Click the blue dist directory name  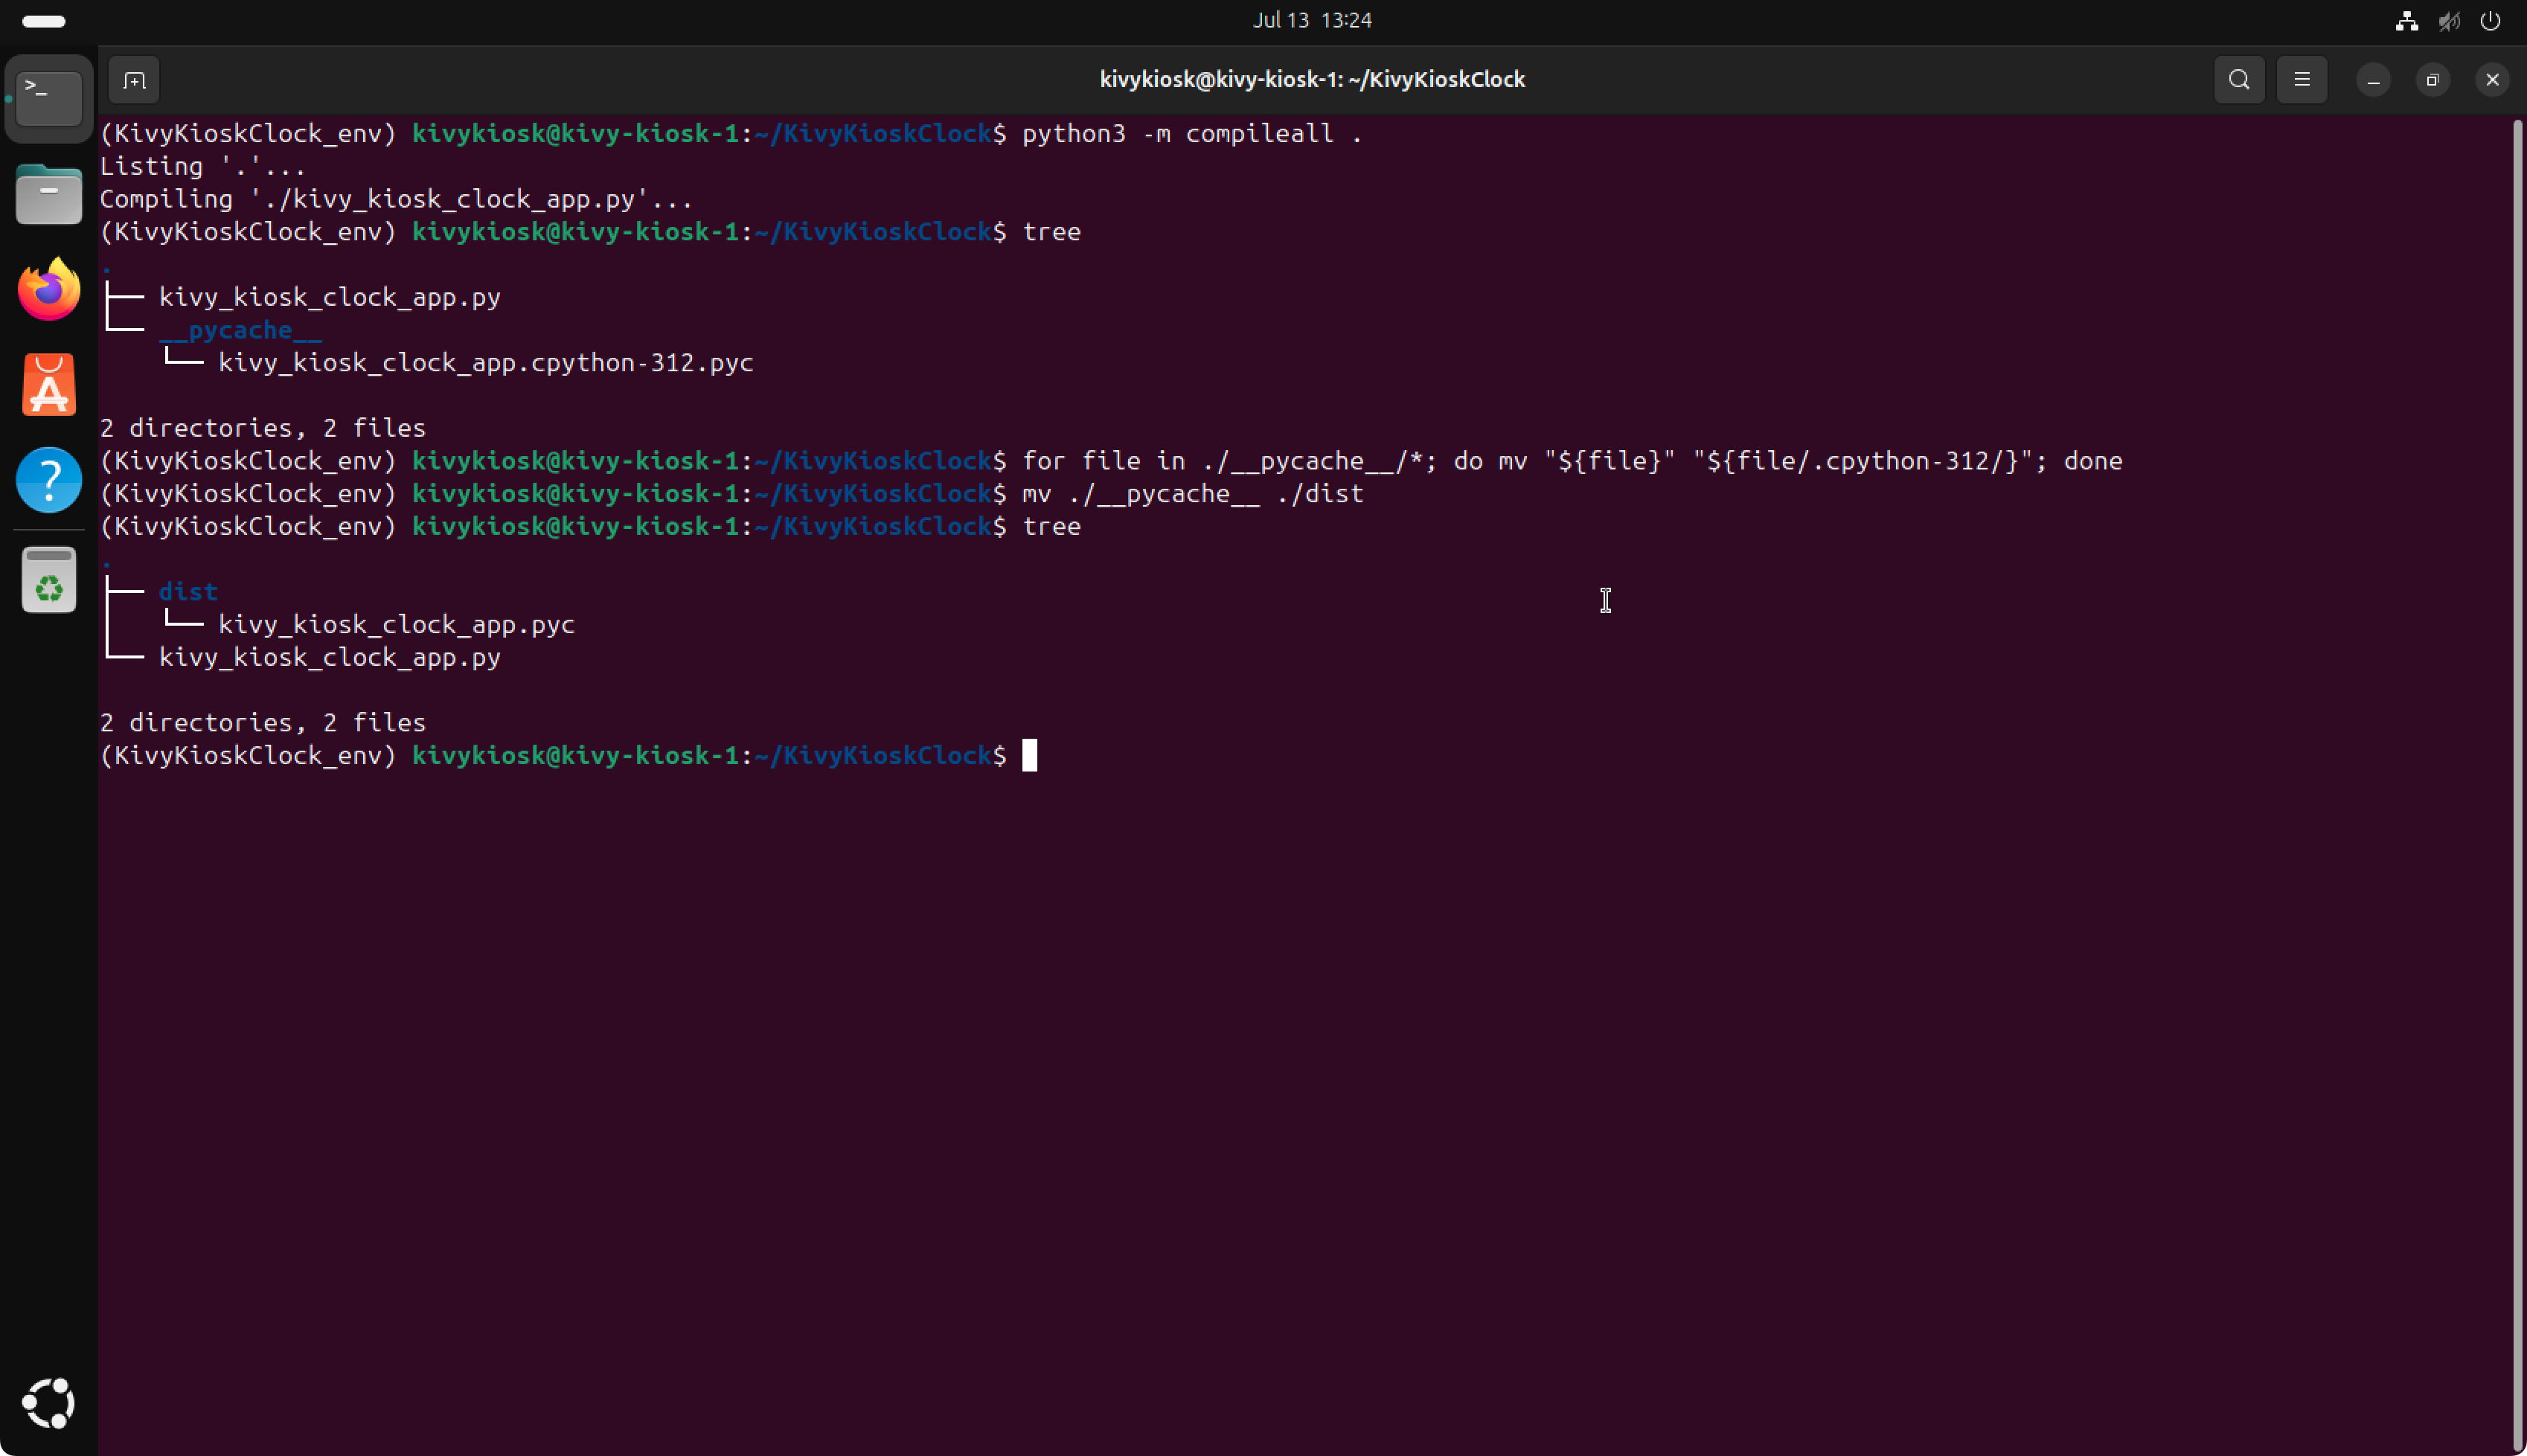pyautogui.click(x=188, y=592)
